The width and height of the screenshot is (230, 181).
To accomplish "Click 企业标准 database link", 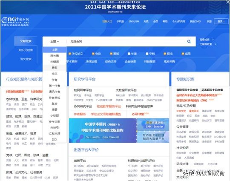I will (130, 61).
